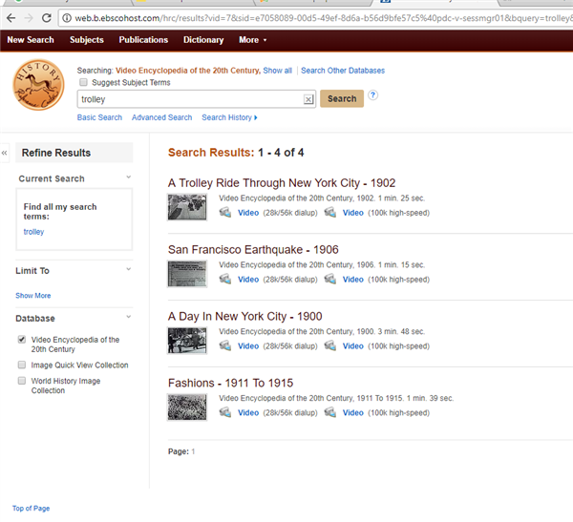Screen dimensions: 573x522
Task: Click the site info icon in address bar
Action: (67, 18)
